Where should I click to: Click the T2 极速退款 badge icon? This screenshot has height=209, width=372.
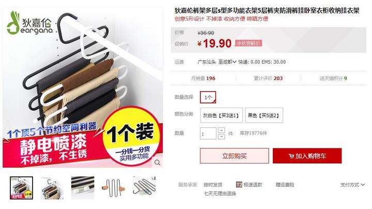(x=239, y=185)
